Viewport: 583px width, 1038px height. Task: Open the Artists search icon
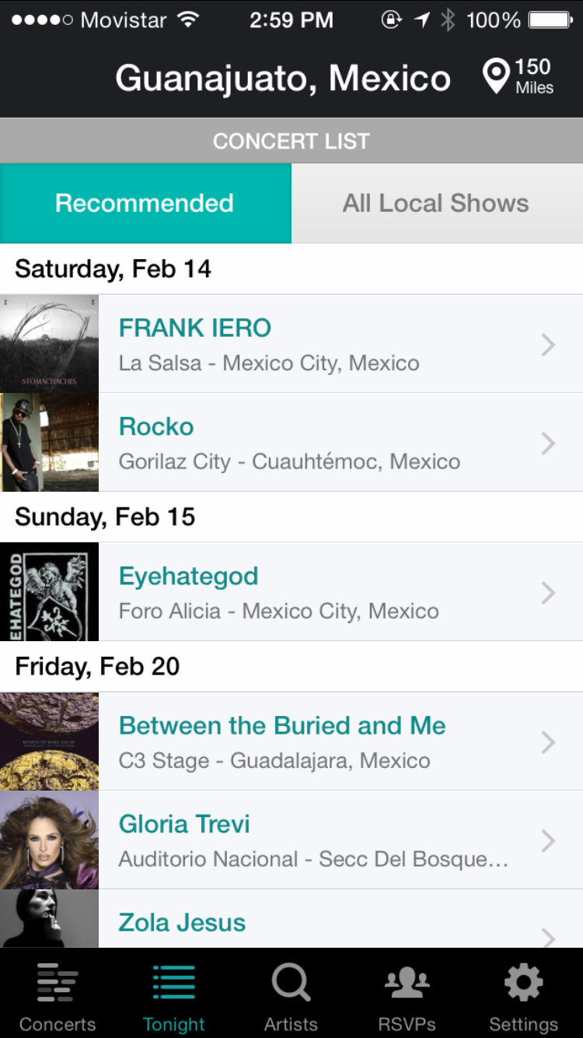(291, 983)
